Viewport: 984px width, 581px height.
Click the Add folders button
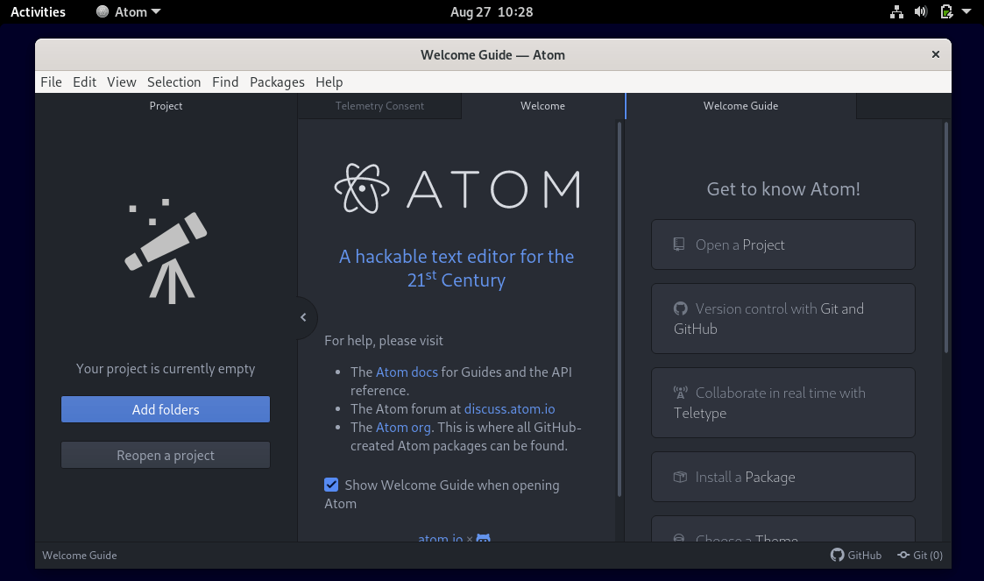pos(166,409)
